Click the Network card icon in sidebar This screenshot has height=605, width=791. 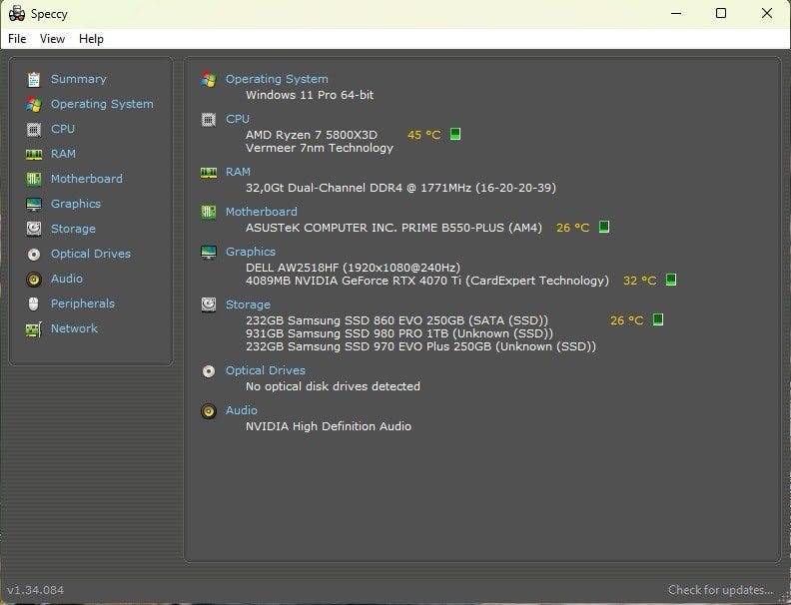(34, 329)
